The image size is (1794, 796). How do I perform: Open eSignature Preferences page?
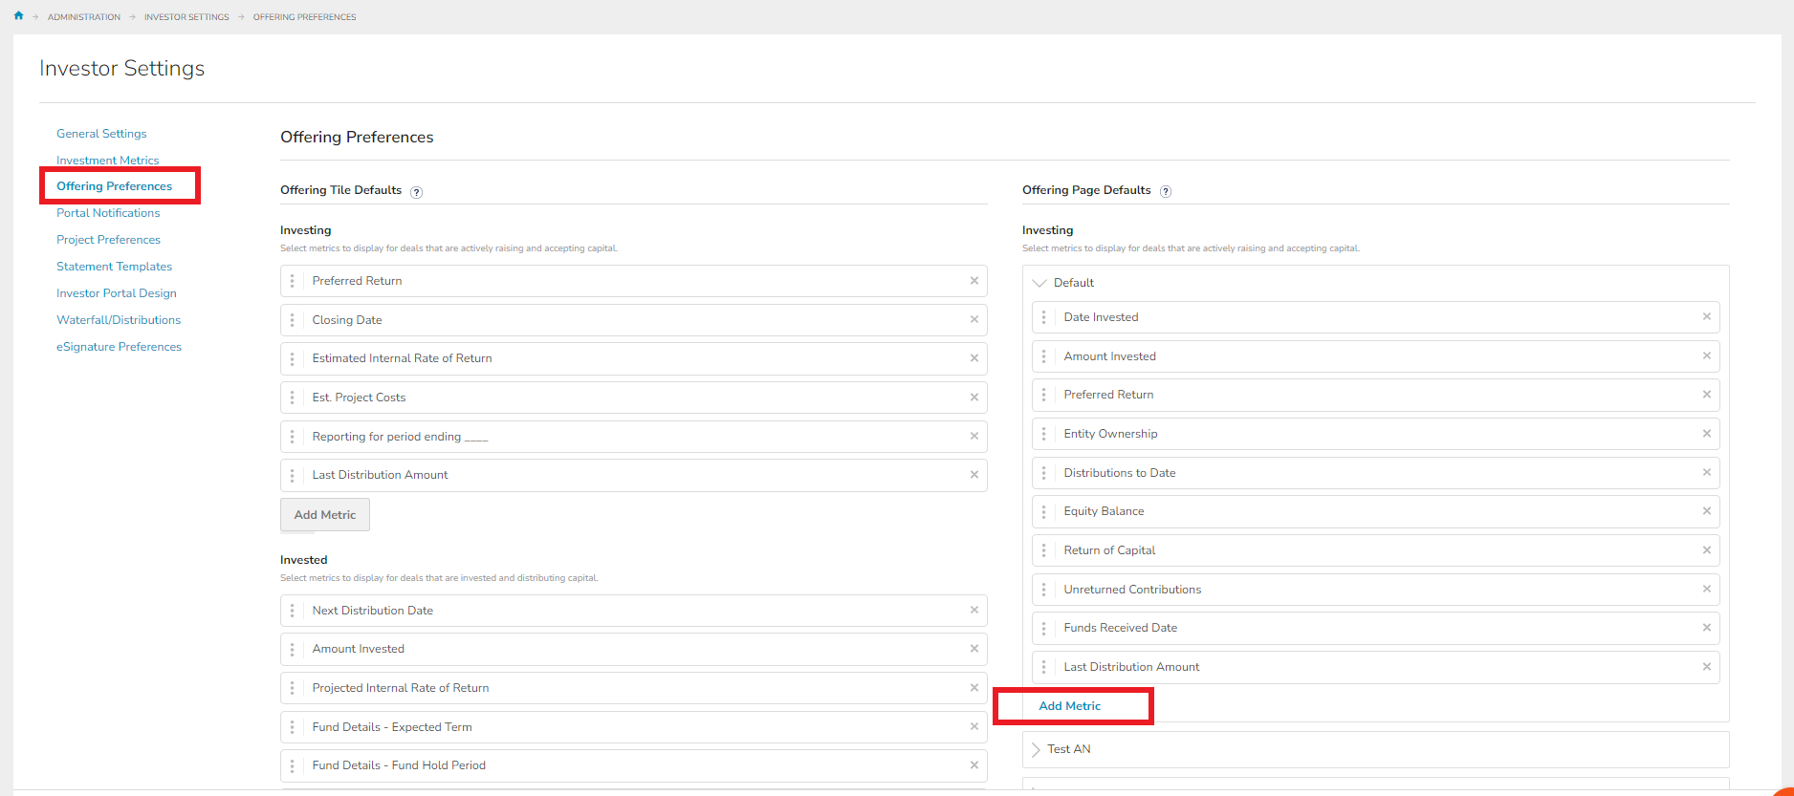[x=119, y=347]
